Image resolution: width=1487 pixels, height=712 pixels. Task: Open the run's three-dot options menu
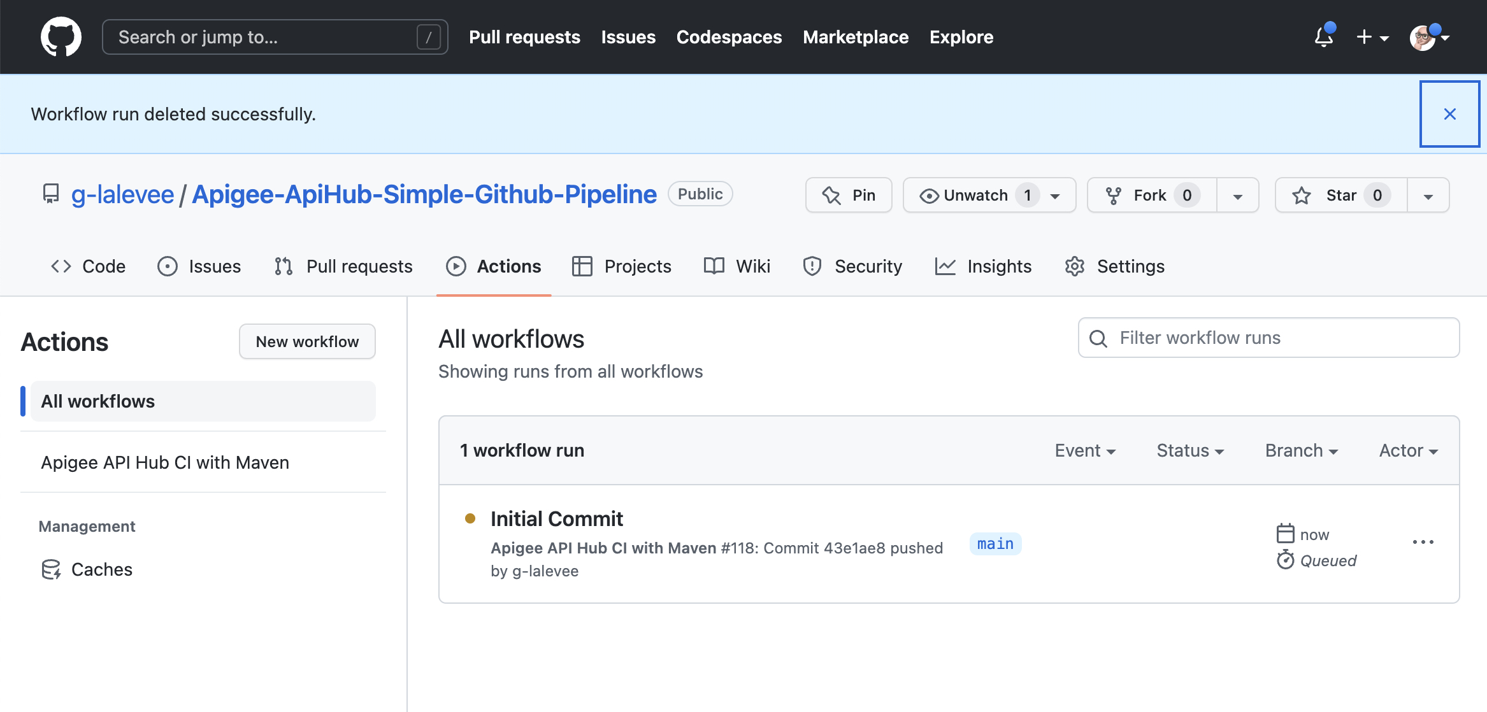1423,542
